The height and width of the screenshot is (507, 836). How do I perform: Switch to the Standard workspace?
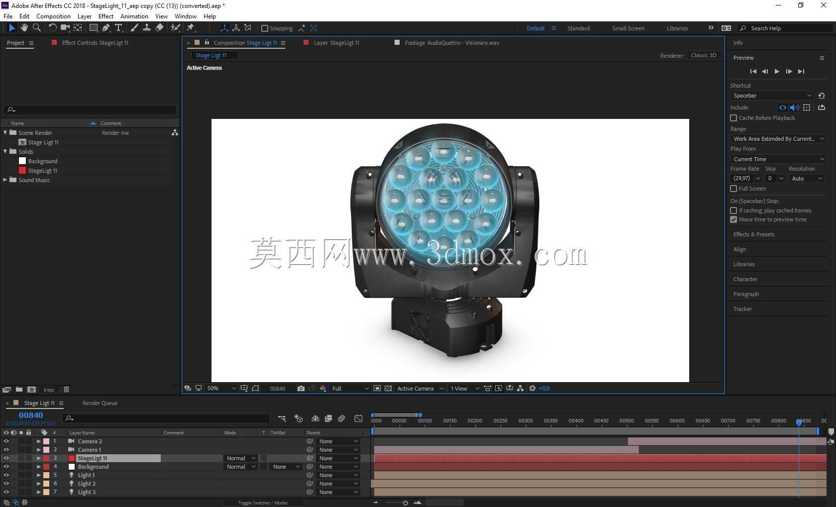[579, 28]
